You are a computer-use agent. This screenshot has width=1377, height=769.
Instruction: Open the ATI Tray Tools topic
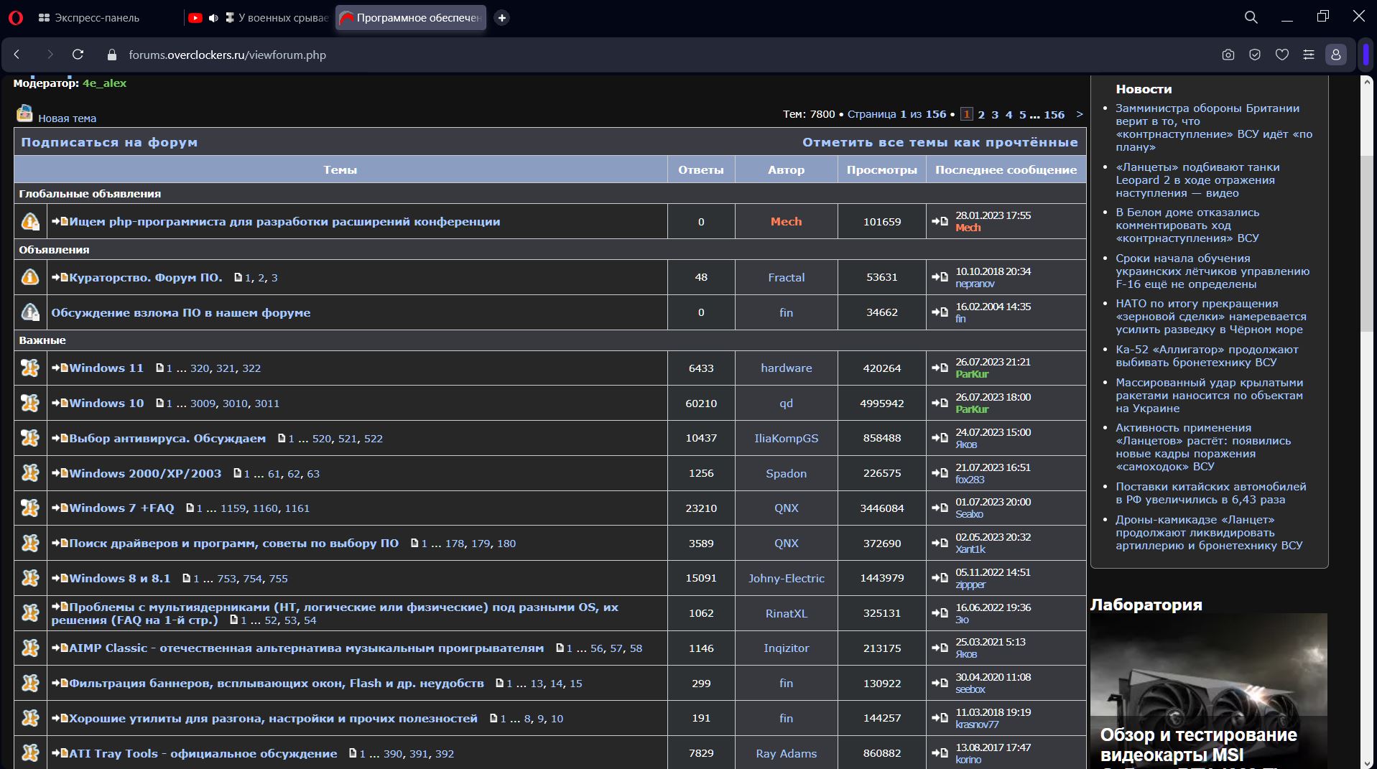[x=203, y=754]
